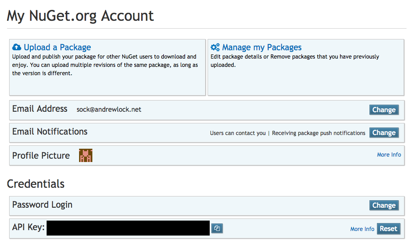This screenshot has width=414, height=248.
Task: Open More Info for Profile Picture
Action: (389, 155)
